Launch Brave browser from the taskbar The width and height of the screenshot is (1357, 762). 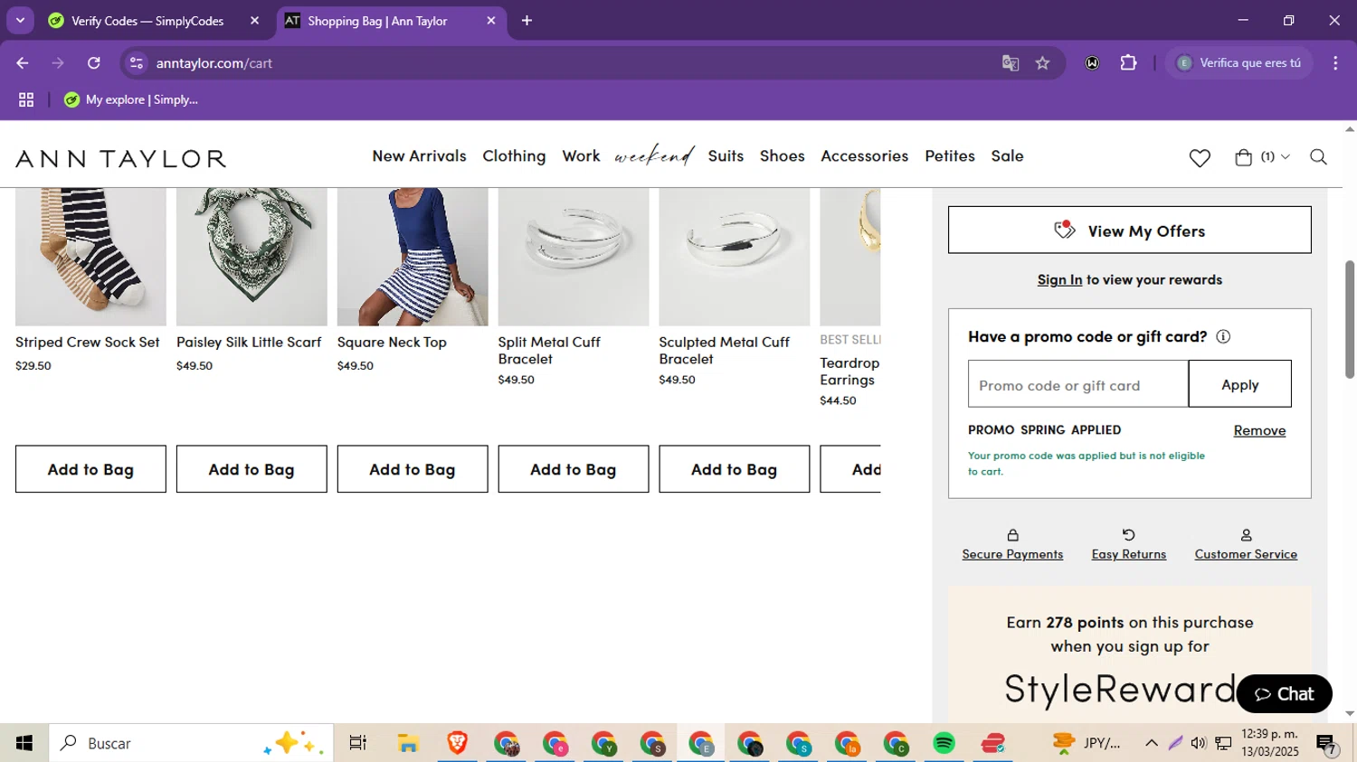point(457,743)
